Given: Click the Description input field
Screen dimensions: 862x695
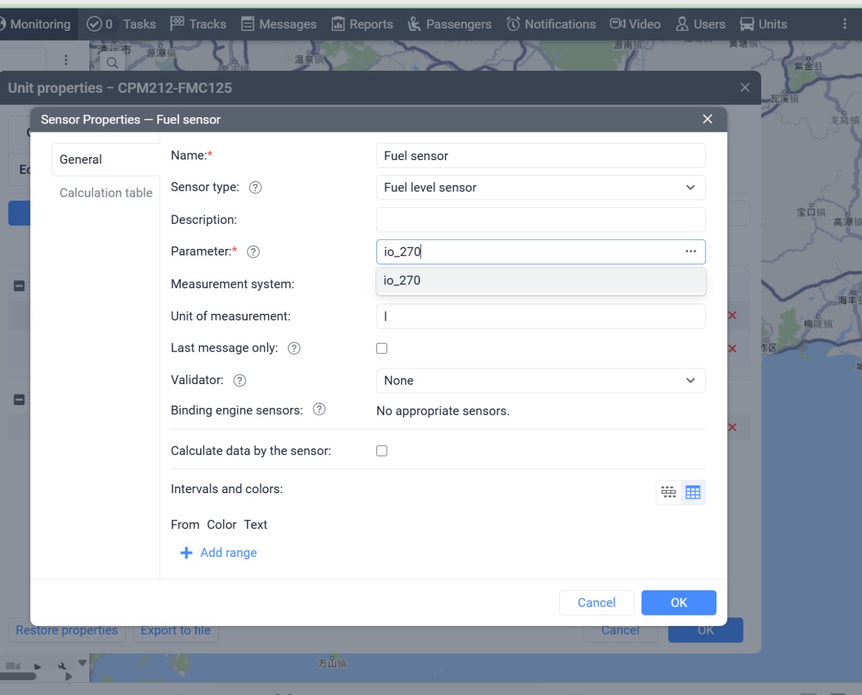Looking at the screenshot, I should [x=541, y=220].
